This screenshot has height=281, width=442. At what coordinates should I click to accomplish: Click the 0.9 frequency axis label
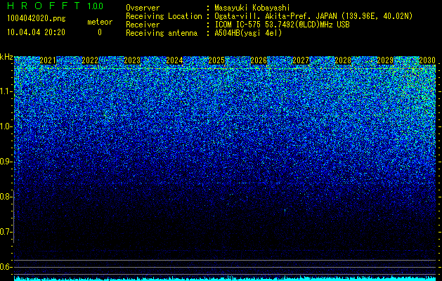pyautogui.click(x=6, y=162)
